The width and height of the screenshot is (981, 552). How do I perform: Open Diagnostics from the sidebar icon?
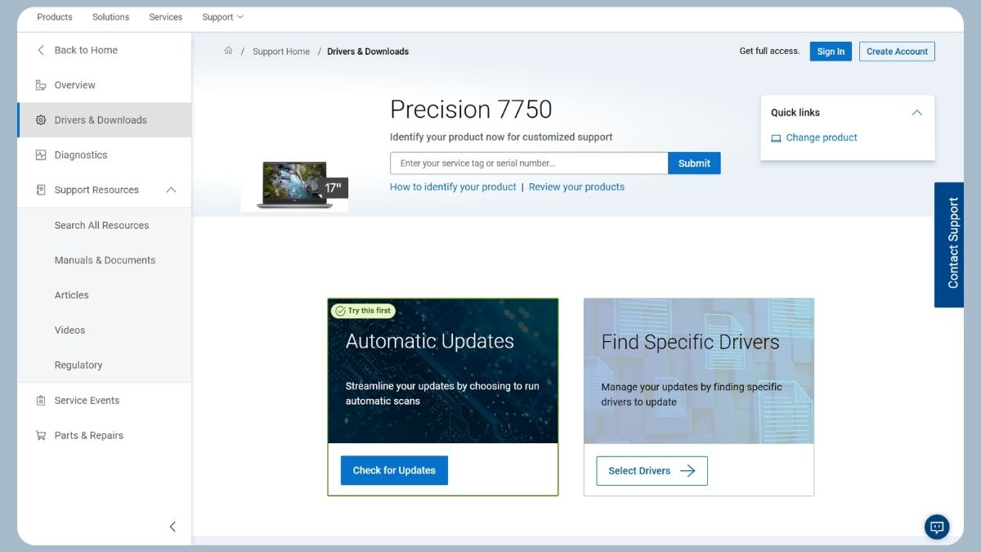click(x=39, y=154)
